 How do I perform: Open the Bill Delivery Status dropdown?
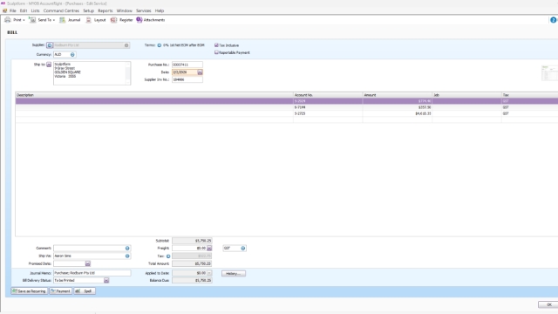click(x=106, y=281)
